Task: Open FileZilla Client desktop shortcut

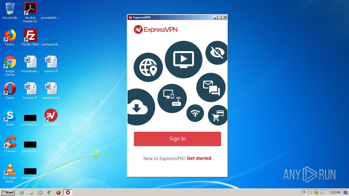Action: point(30,38)
